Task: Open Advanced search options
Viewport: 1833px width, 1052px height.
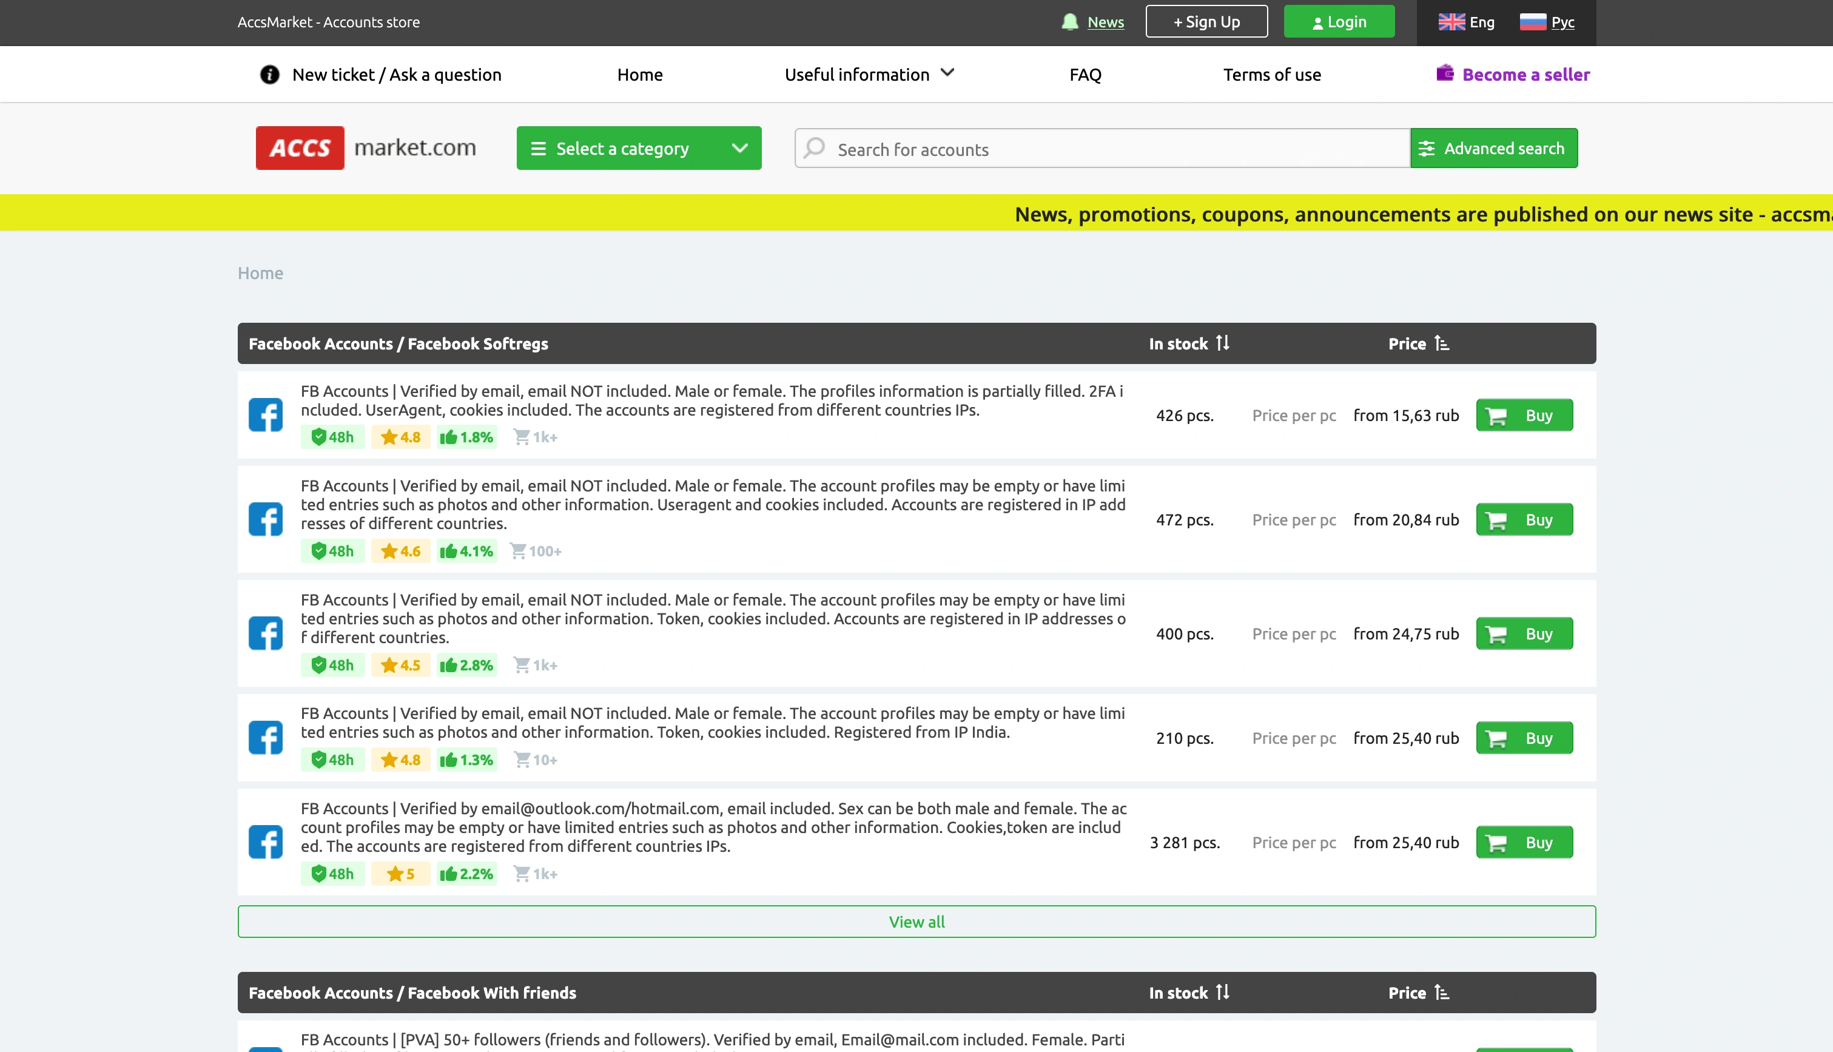Action: click(x=1493, y=148)
